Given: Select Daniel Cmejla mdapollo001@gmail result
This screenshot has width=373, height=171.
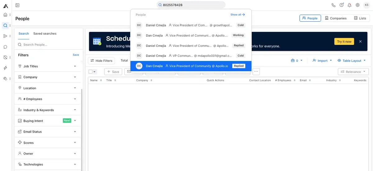Looking at the screenshot, I should 191,56.
